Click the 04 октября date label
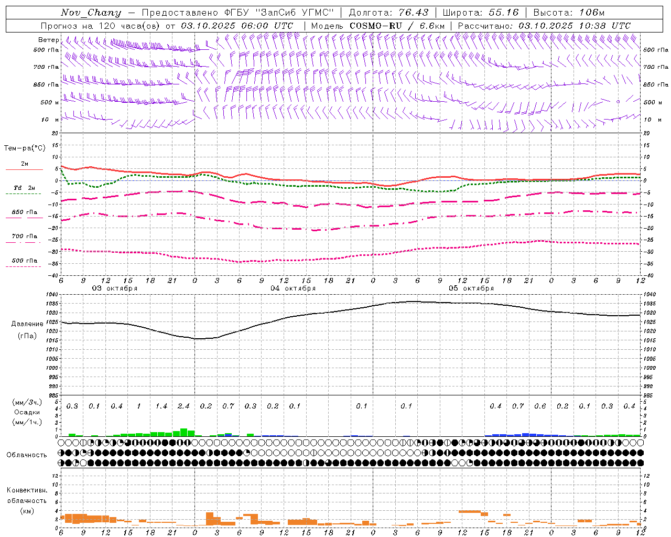 [293, 288]
